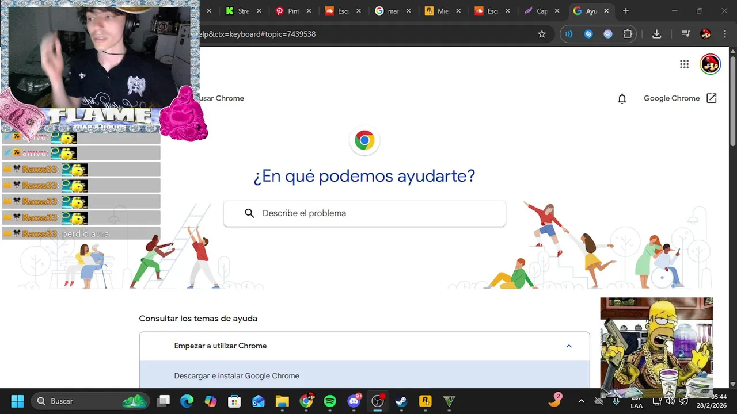
Task: Switch to OBS Studio on the taskbar
Action: (x=378, y=401)
